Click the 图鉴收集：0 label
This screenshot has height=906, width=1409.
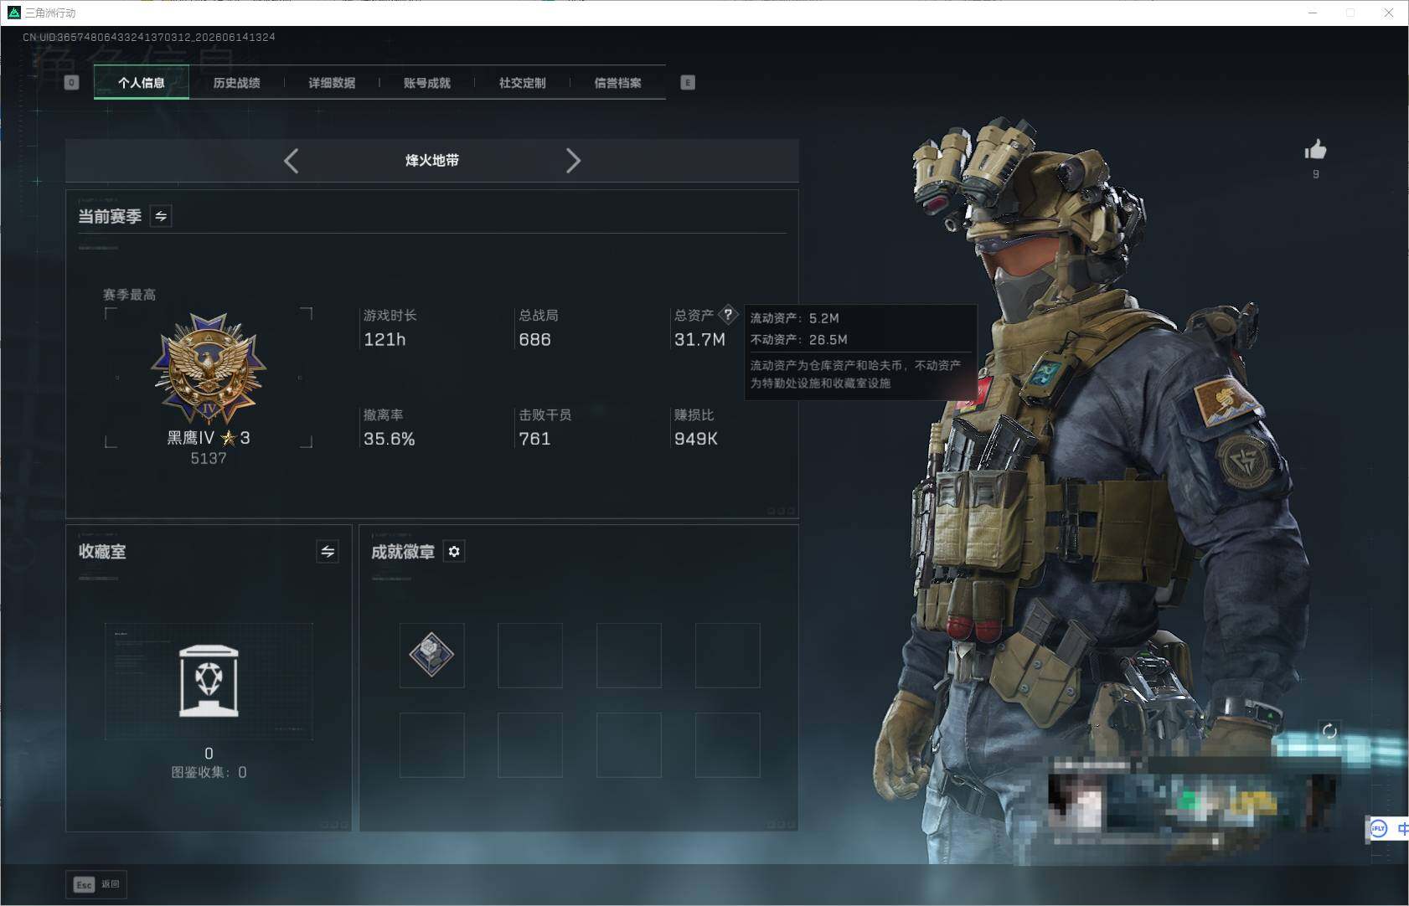(x=209, y=772)
